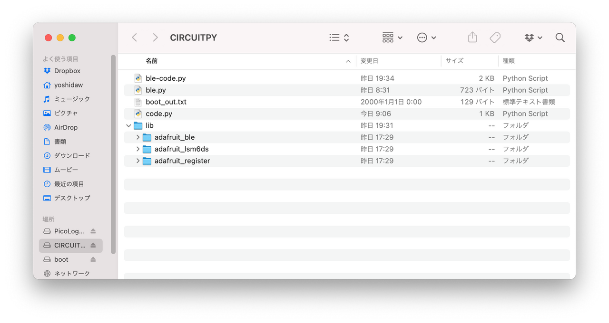609x323 pixels.
Task: Open ネットワーク from the sidebar
Action: pyautogui.click(x=71, y=273)
